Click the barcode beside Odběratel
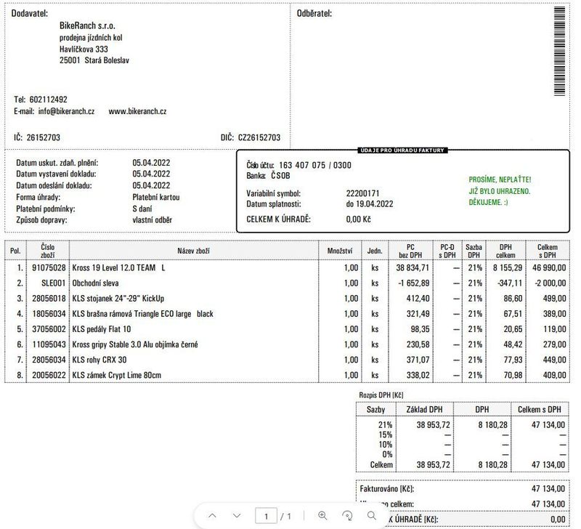This screenshot has height=529, width=581. (559, 51)
